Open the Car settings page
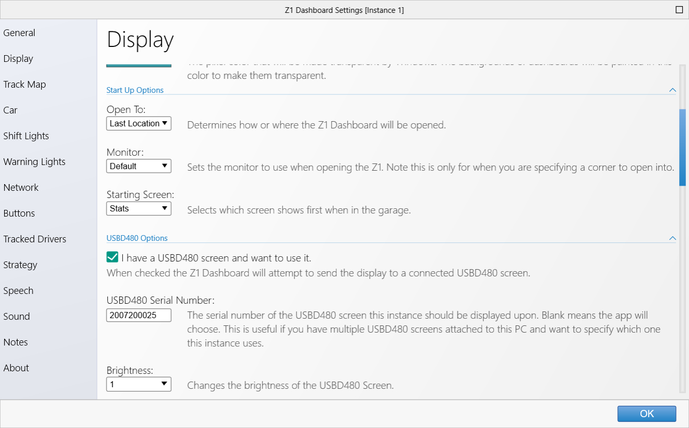The width and height of the screenshot is (689, 428). pyautogui.click(x=10, y=110)
